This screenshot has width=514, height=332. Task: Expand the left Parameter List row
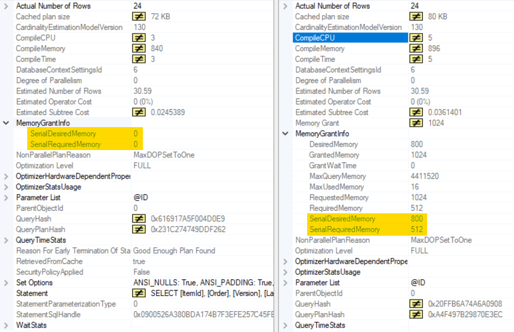6,197
